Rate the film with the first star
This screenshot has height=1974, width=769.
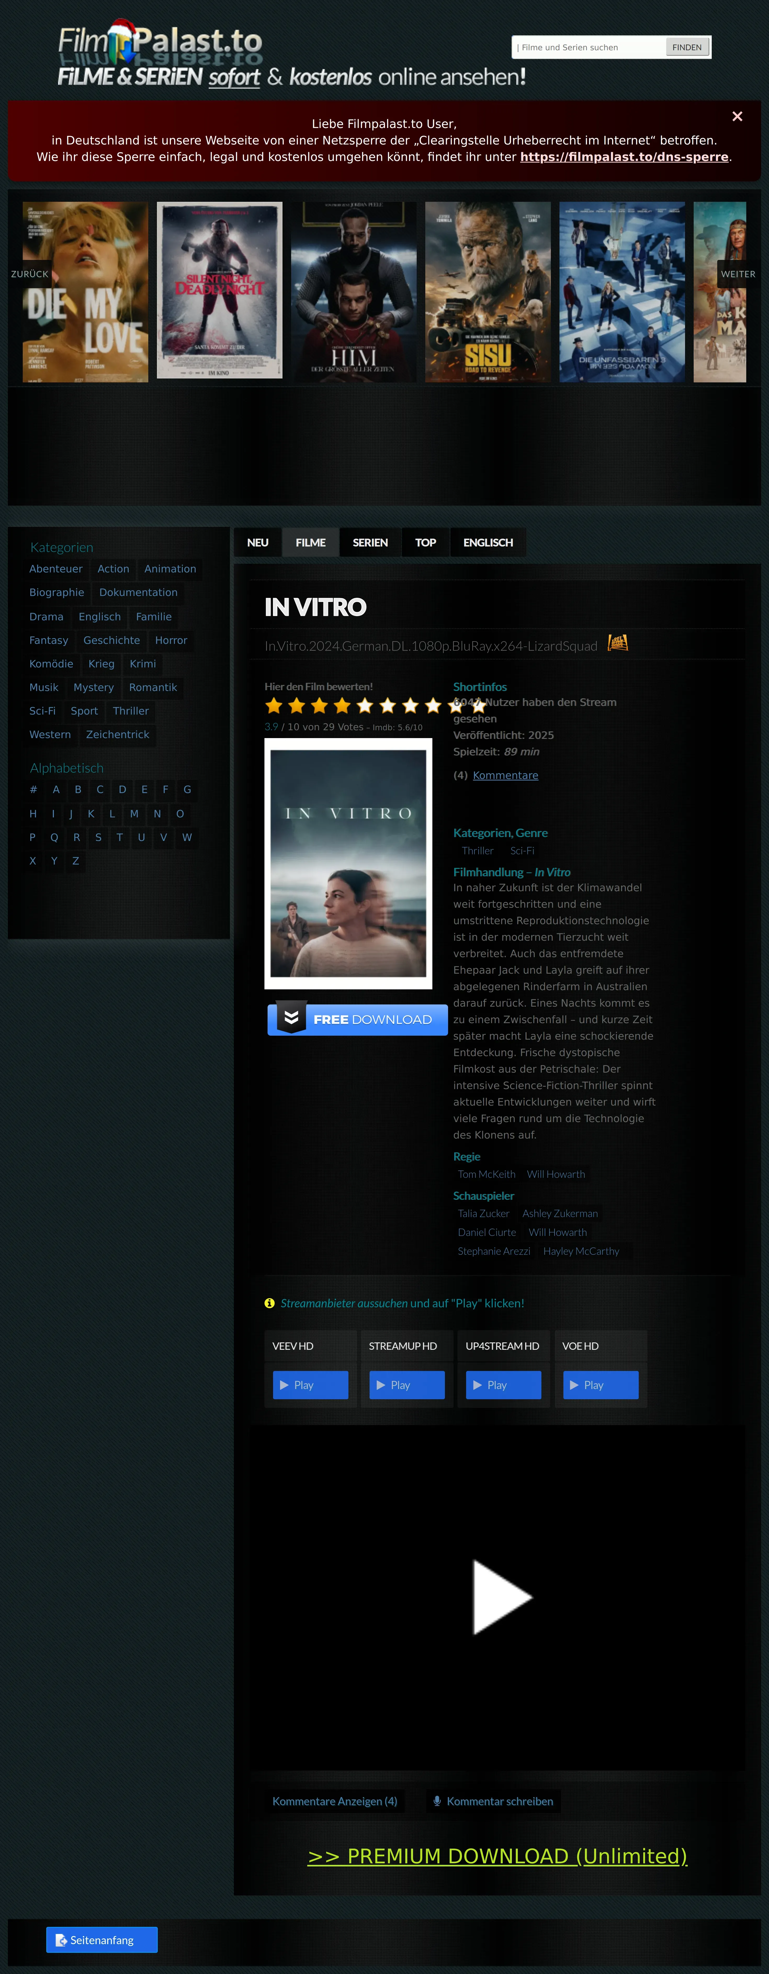274,706
